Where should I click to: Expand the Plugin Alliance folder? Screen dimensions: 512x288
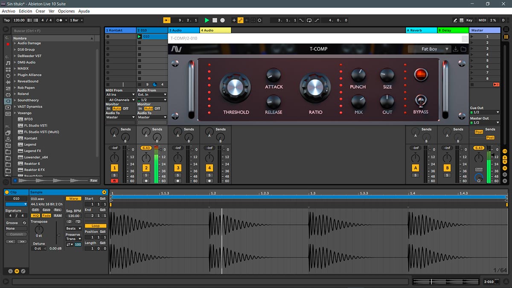pos(15,75)
